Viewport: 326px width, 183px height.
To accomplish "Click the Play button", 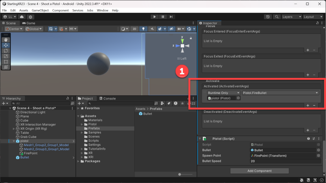I will pos(154,17).
